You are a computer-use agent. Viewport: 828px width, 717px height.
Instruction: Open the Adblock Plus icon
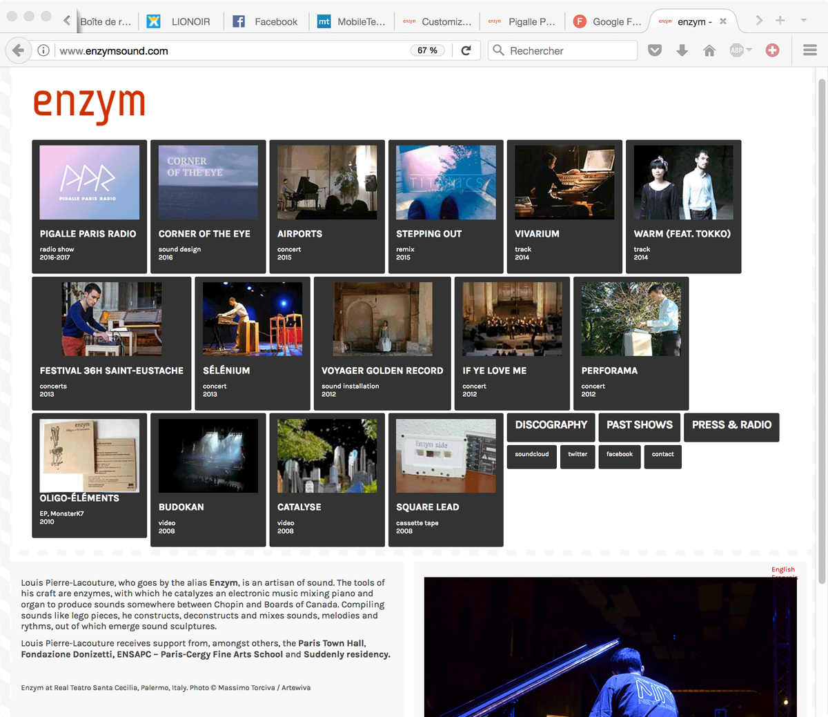(736, 50)
